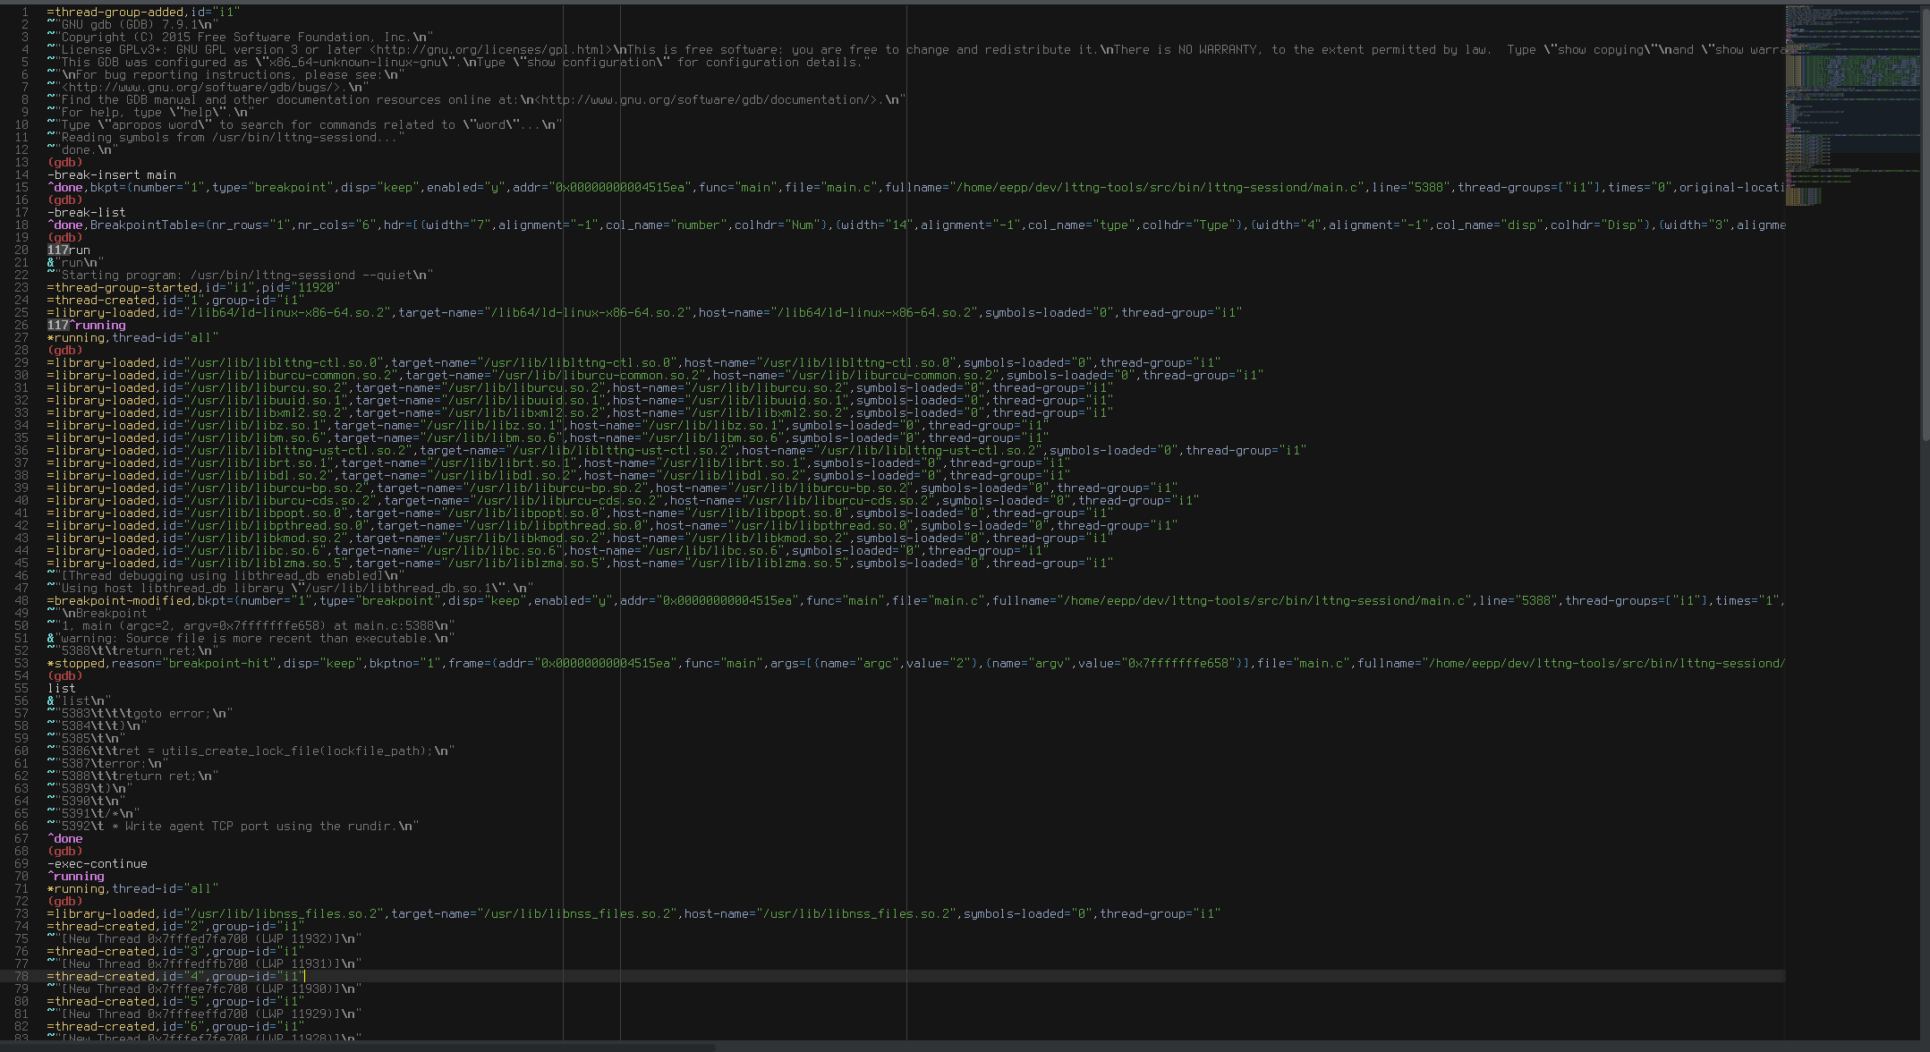This screenshot has width=1930, height=1052.
Task: Click the horizontal scrollbar at bottom
Action: 358,1047
